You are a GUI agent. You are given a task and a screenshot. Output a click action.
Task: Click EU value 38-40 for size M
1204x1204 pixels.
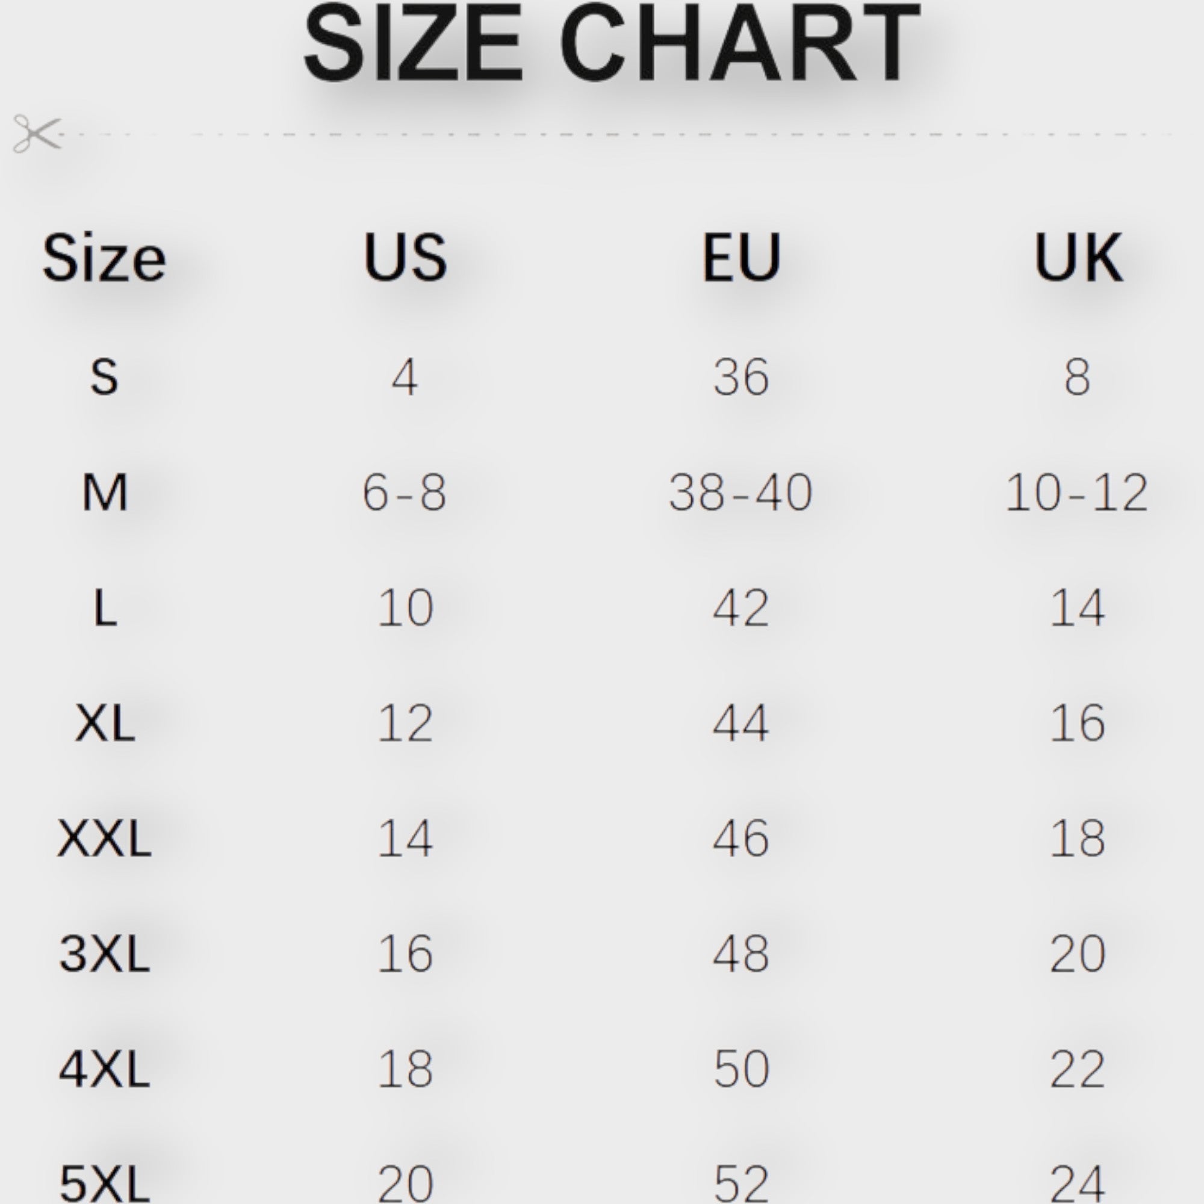point(740,493)
